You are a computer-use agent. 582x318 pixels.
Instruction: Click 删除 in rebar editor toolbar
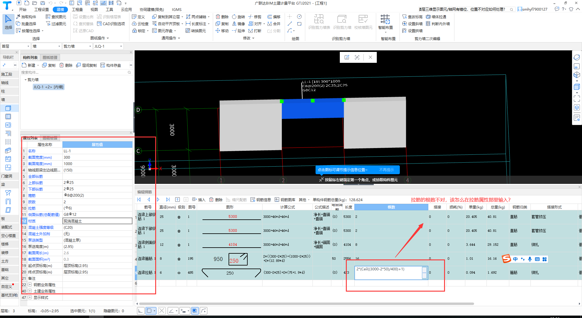point(216,200)
